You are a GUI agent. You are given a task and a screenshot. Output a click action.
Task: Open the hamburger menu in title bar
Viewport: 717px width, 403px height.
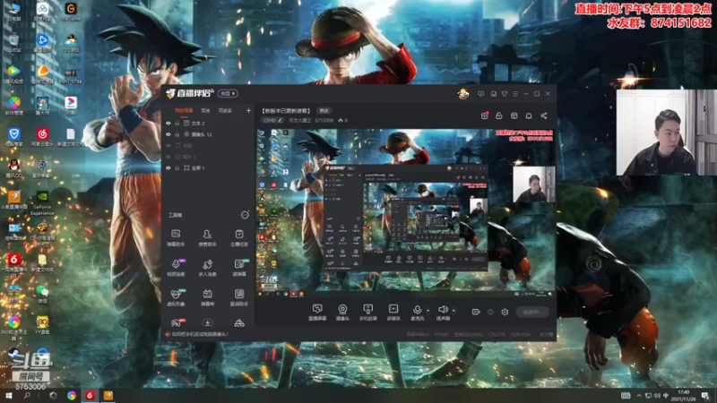515,94
